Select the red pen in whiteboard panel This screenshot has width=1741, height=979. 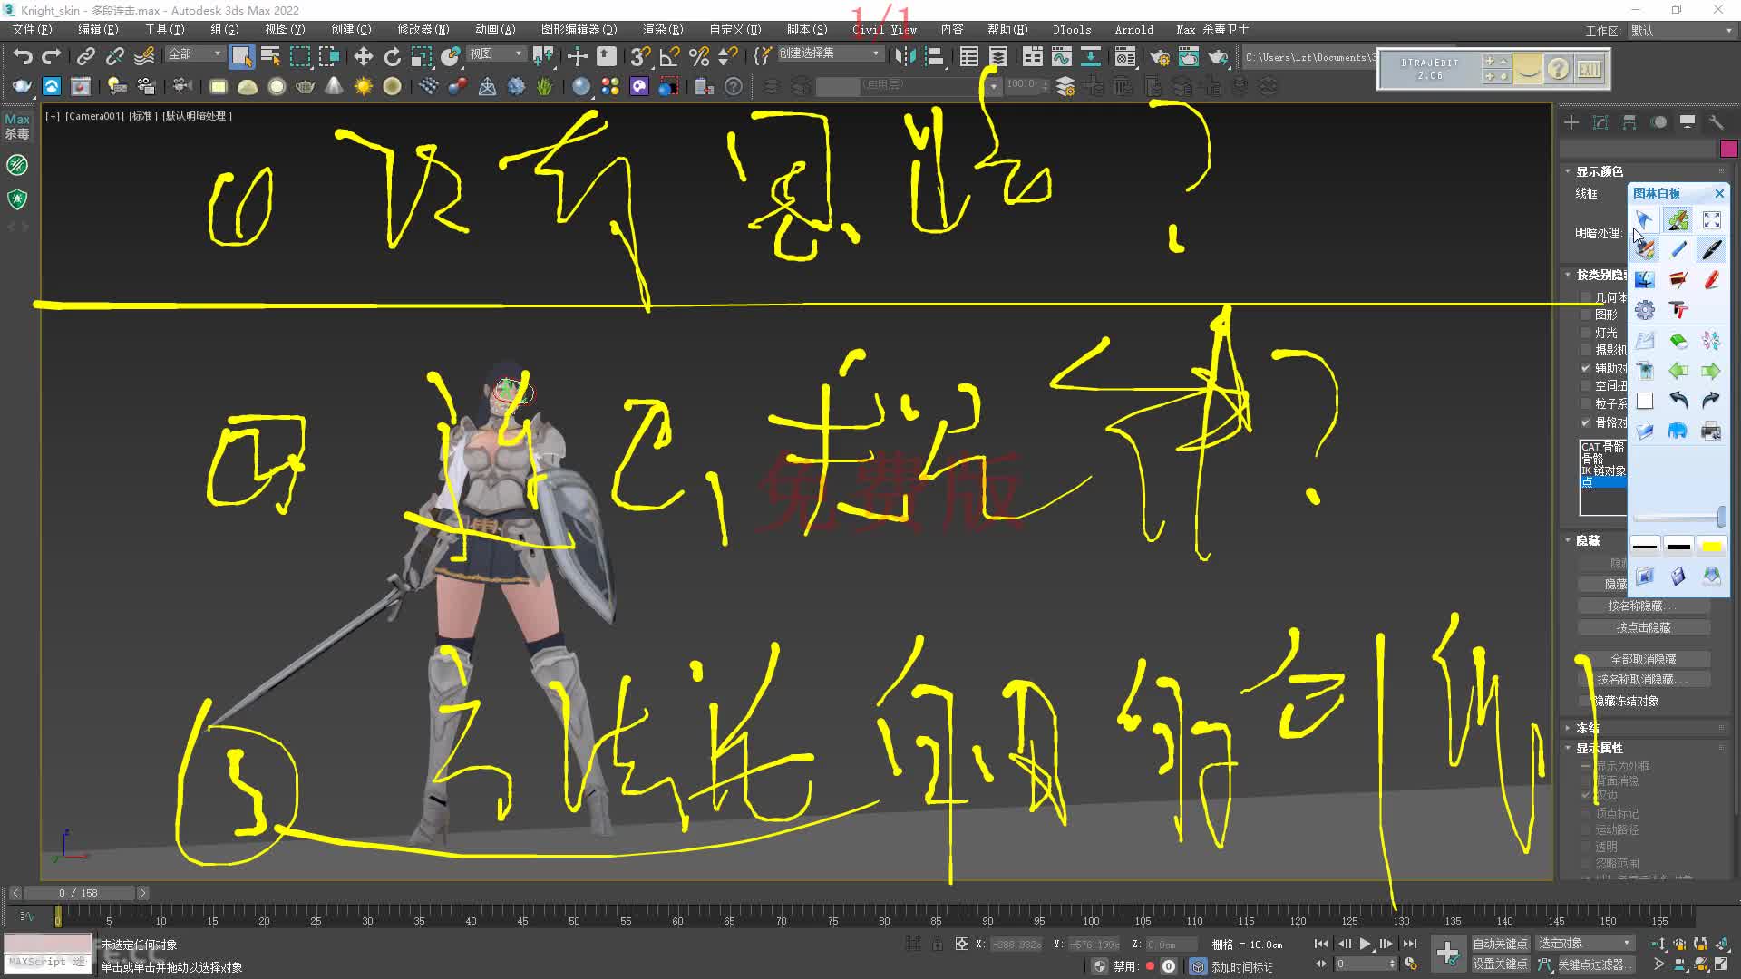(1711, 280)
